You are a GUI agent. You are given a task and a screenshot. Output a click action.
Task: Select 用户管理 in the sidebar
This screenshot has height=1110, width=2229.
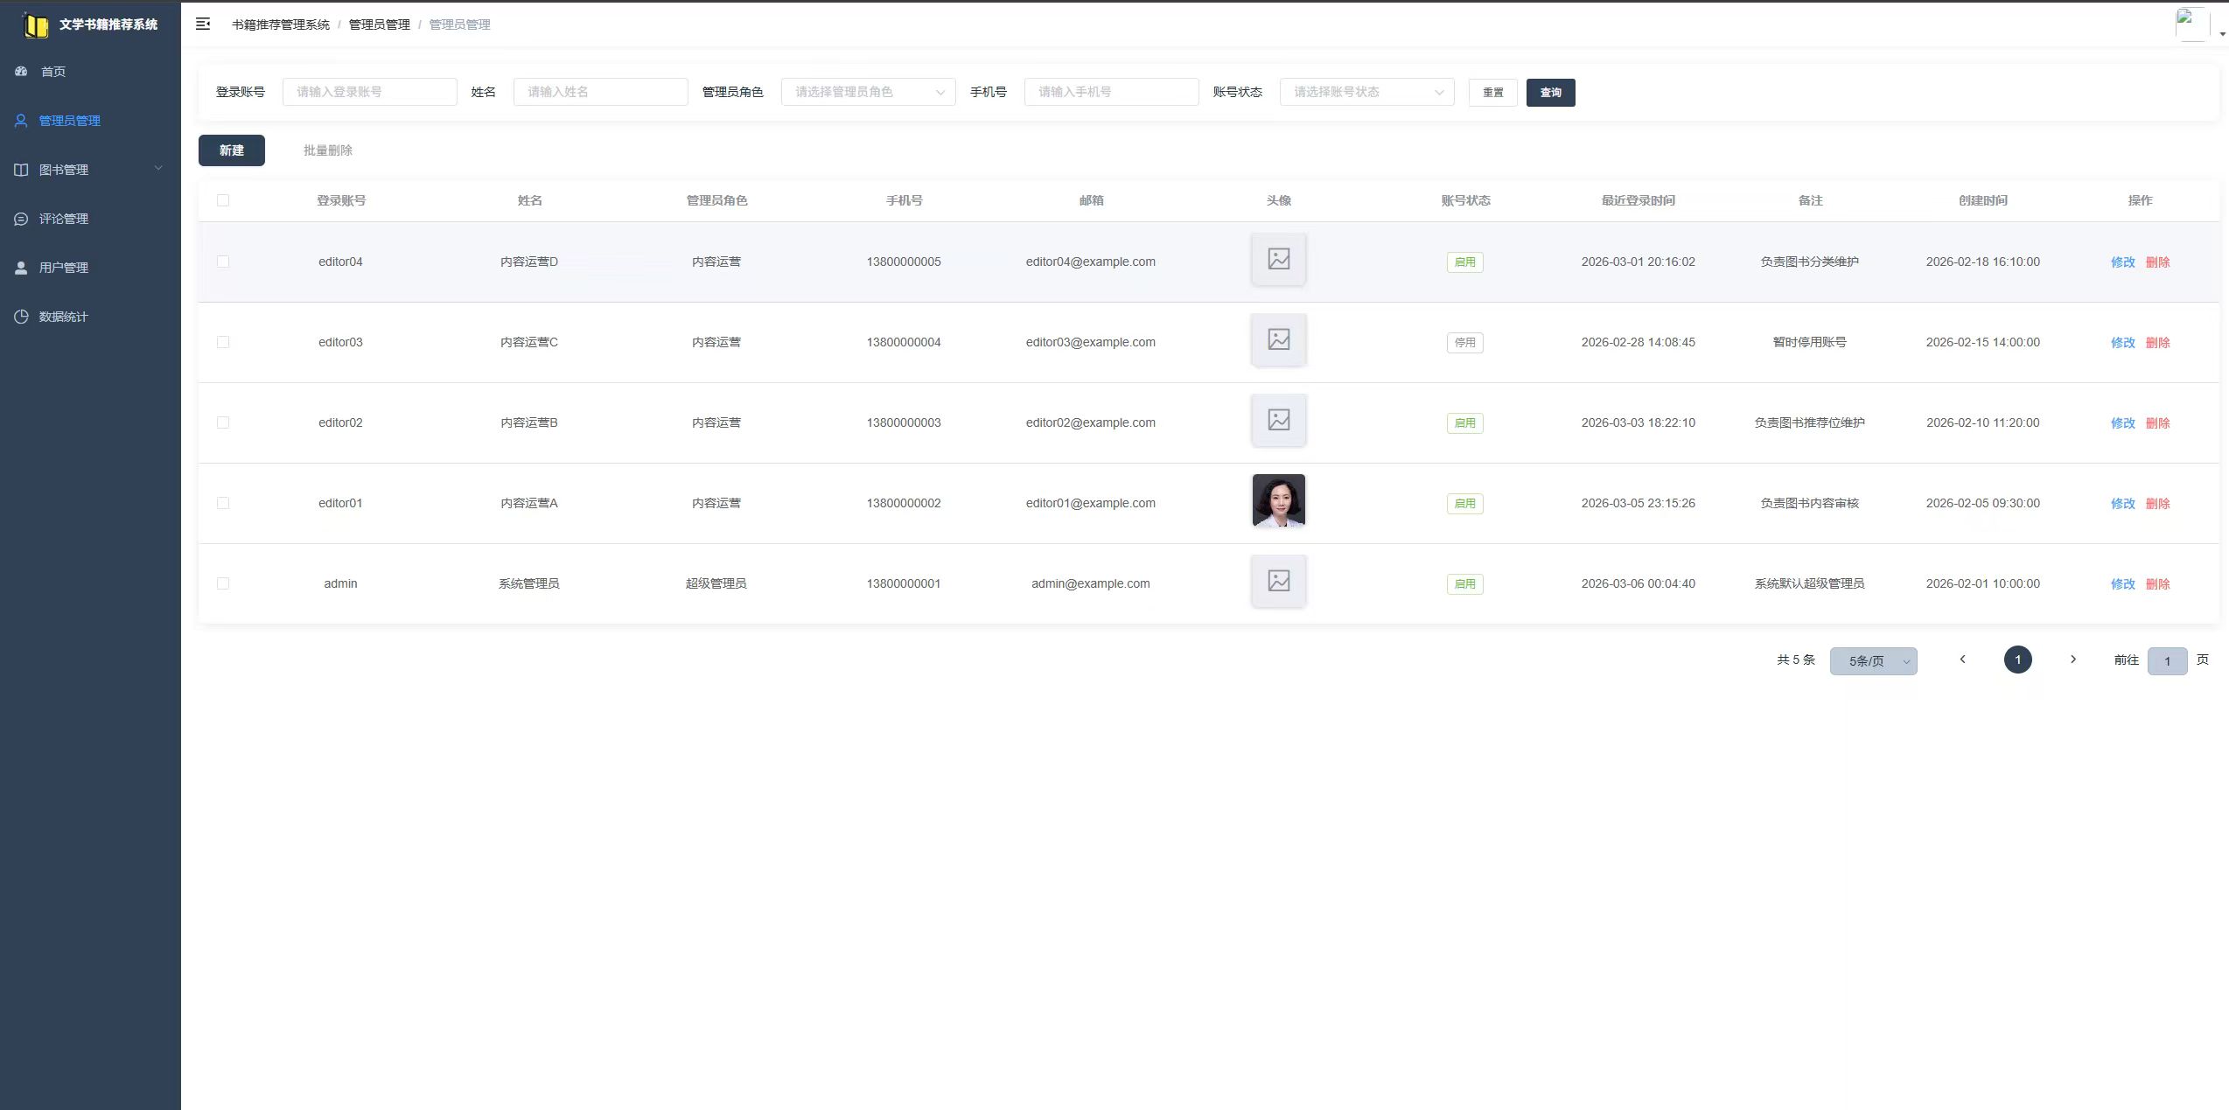click(x=90, y=268)
